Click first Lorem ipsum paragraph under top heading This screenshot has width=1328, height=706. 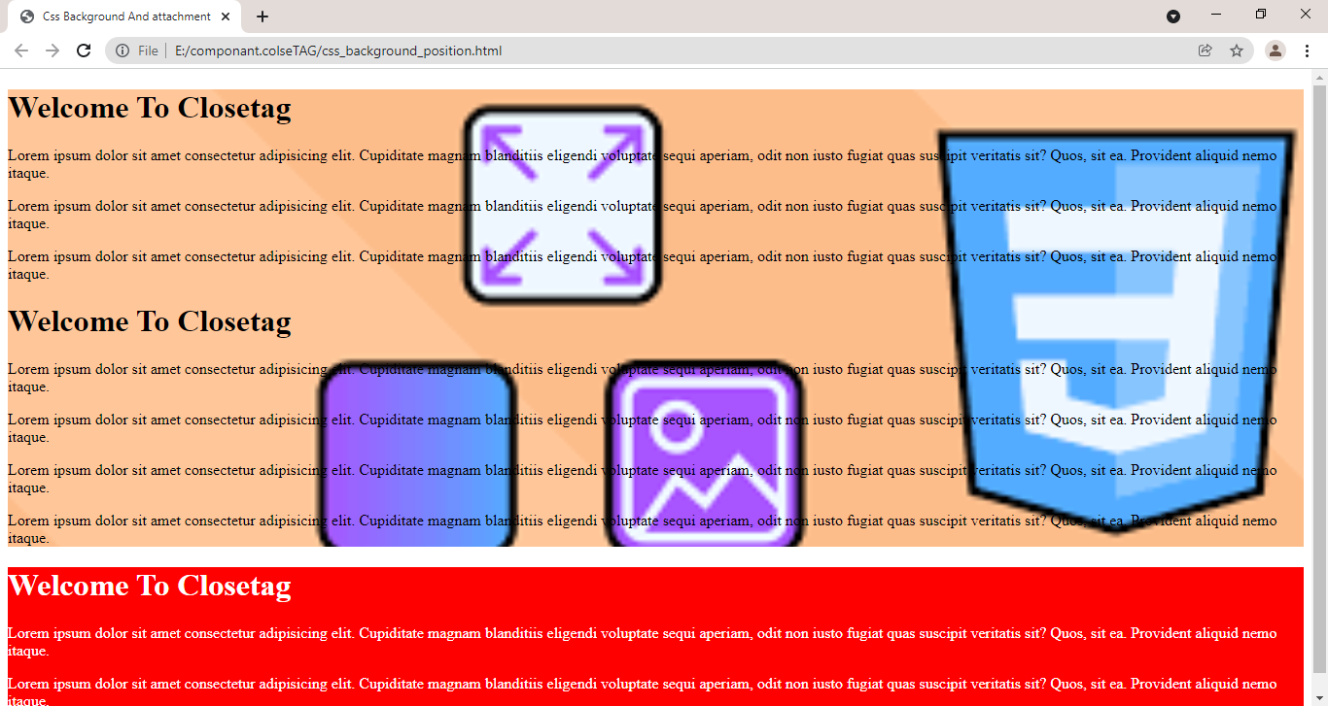[643, 164]
